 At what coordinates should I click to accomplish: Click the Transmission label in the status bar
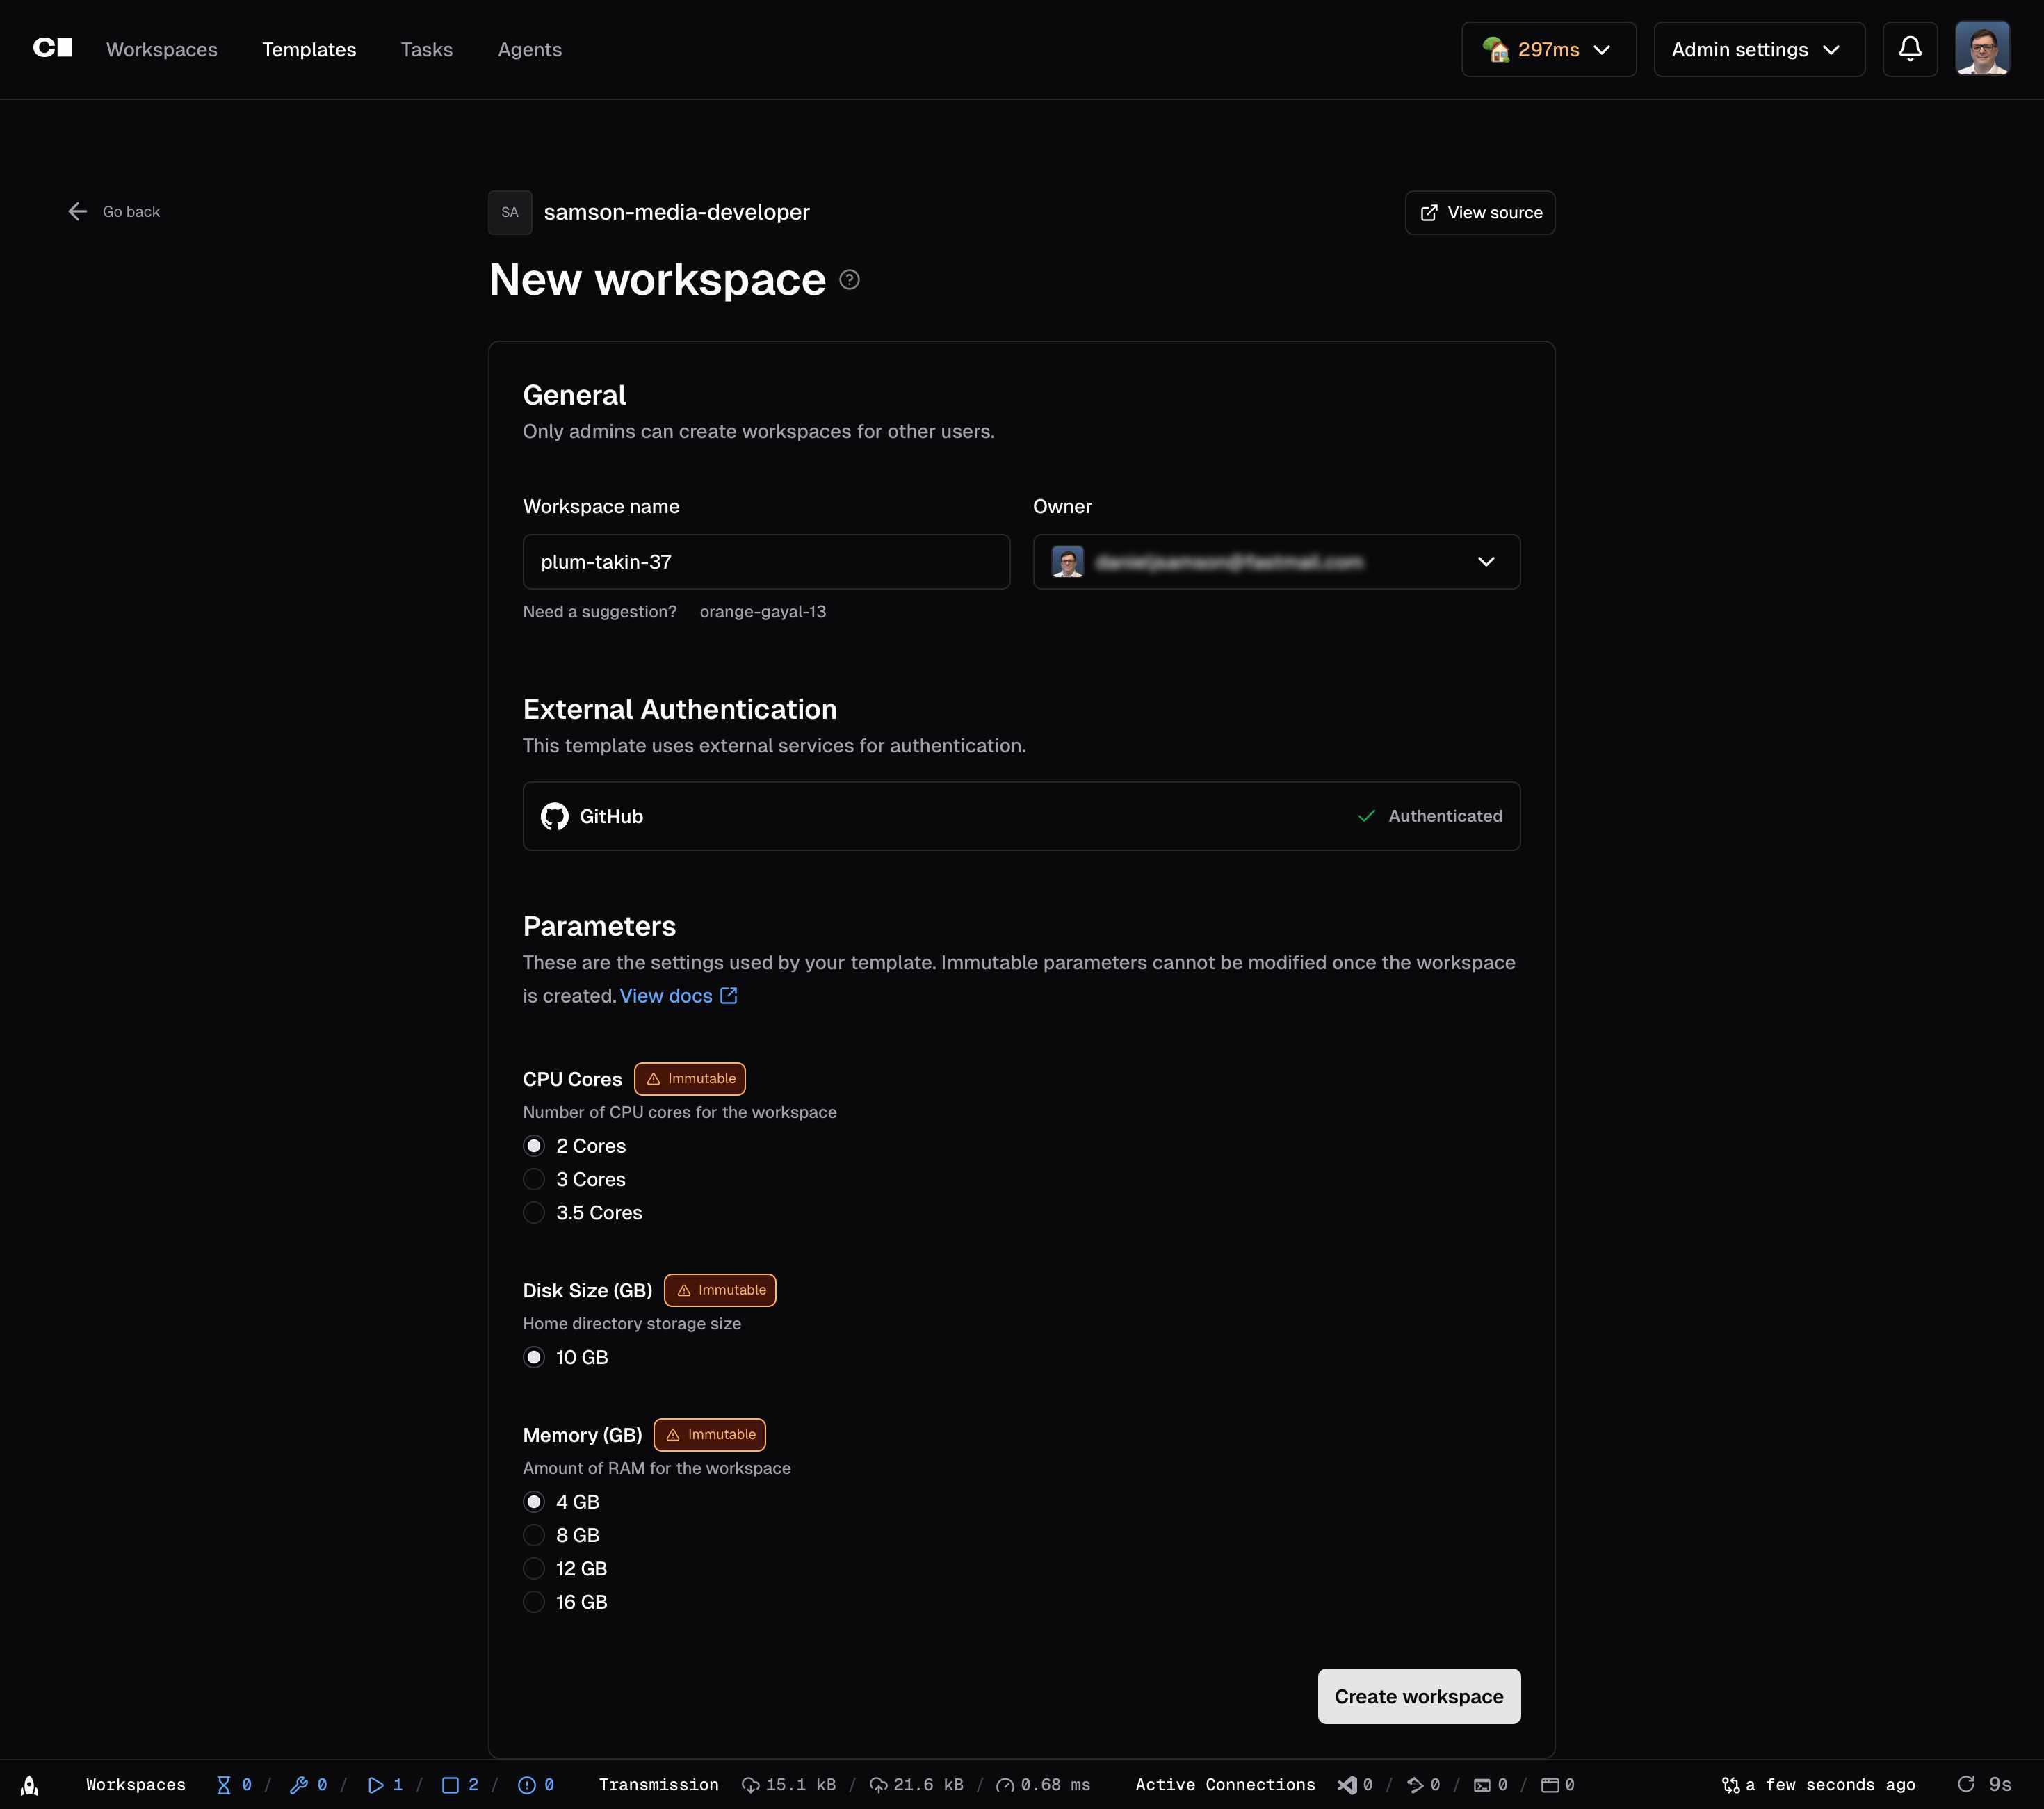click(x=659, y=1785)
